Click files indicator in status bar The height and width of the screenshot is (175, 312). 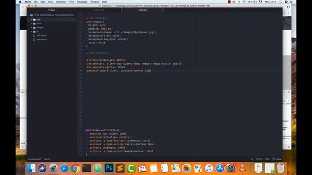point(276,159)
